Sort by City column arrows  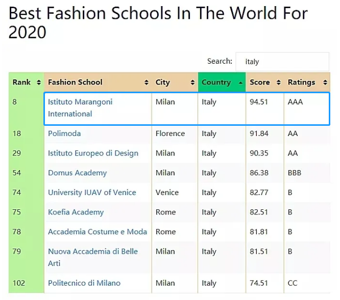click(x=192, y=83)
